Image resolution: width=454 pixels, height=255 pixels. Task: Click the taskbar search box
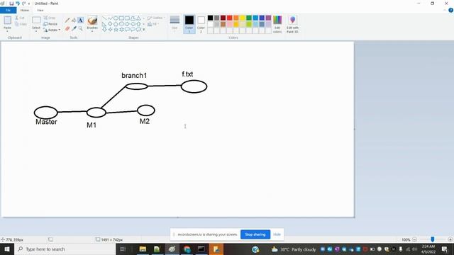(x=65, y=249)
